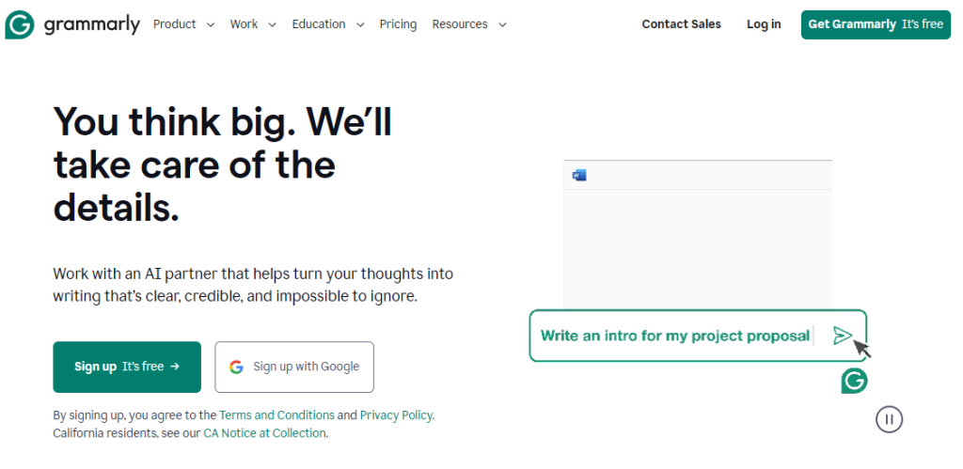
Task: Choose Sign up with Google
Action: point(294,367)
